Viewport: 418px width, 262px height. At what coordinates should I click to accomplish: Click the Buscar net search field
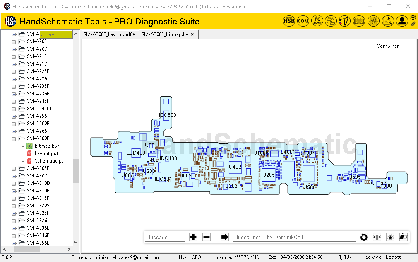(x=294, y=237)
